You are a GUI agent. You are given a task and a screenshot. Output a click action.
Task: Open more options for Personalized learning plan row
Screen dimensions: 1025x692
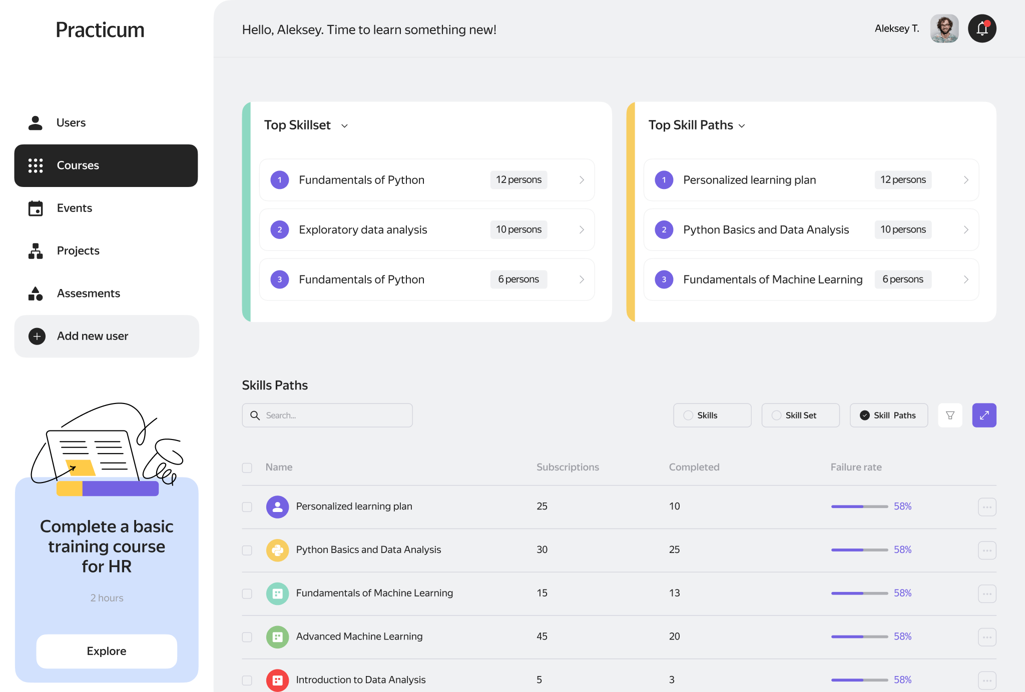pyautogui.click(x=986, y=507)
